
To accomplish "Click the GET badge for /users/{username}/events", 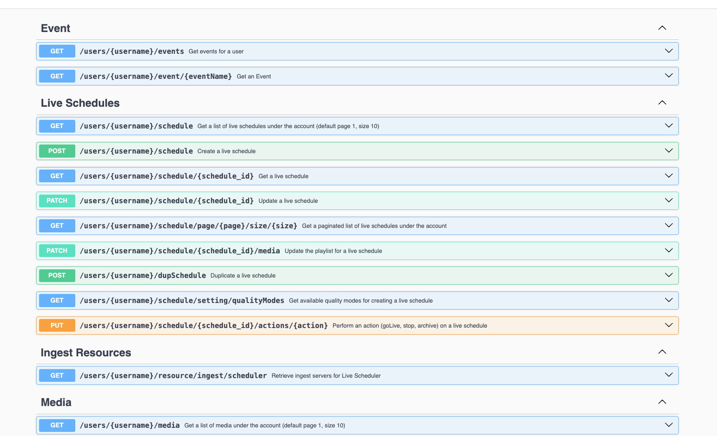I will coord(57,51).
